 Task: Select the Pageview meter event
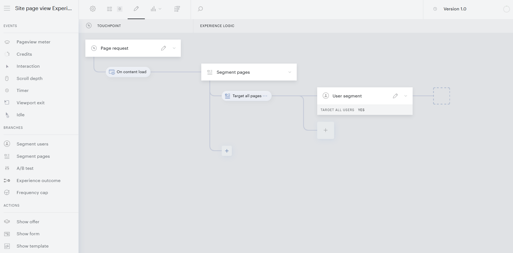pyautogui.click(x=34, y=42)
